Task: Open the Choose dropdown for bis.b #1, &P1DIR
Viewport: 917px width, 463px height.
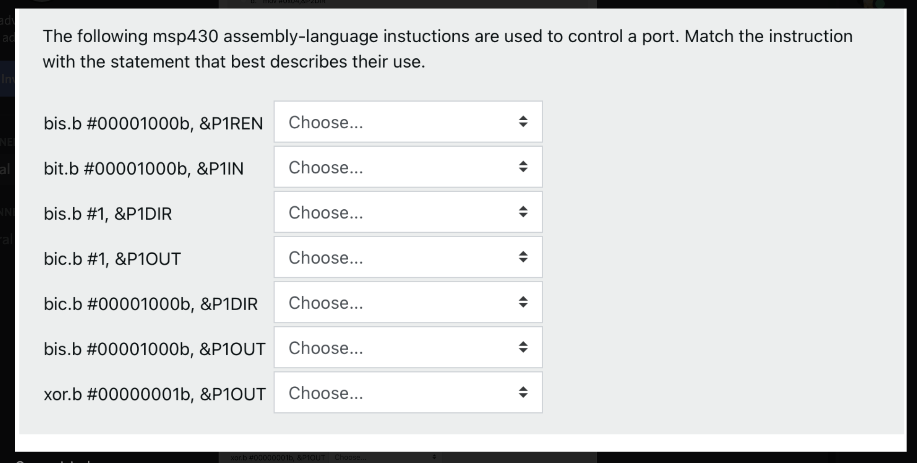Action: click(407, 212)
